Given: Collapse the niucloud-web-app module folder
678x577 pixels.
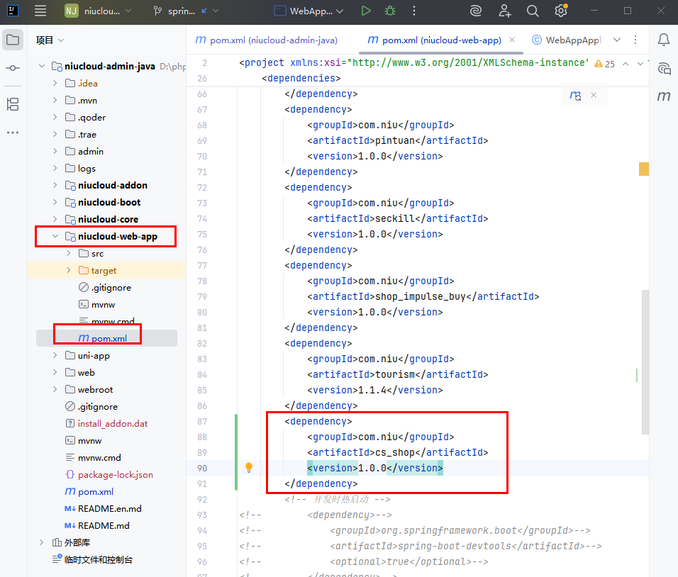Looking at the screenshot, I should pos(55,236).
